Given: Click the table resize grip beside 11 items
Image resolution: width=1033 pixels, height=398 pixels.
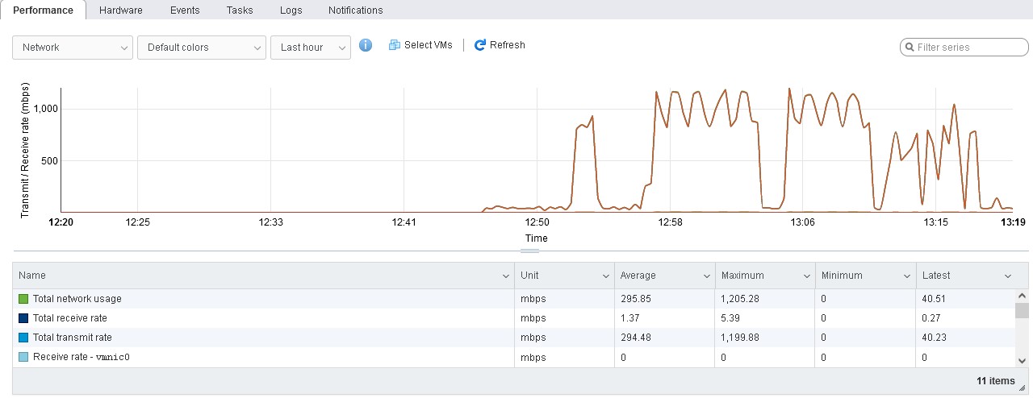Looking at the screenshot, I should pos(1023,387).
